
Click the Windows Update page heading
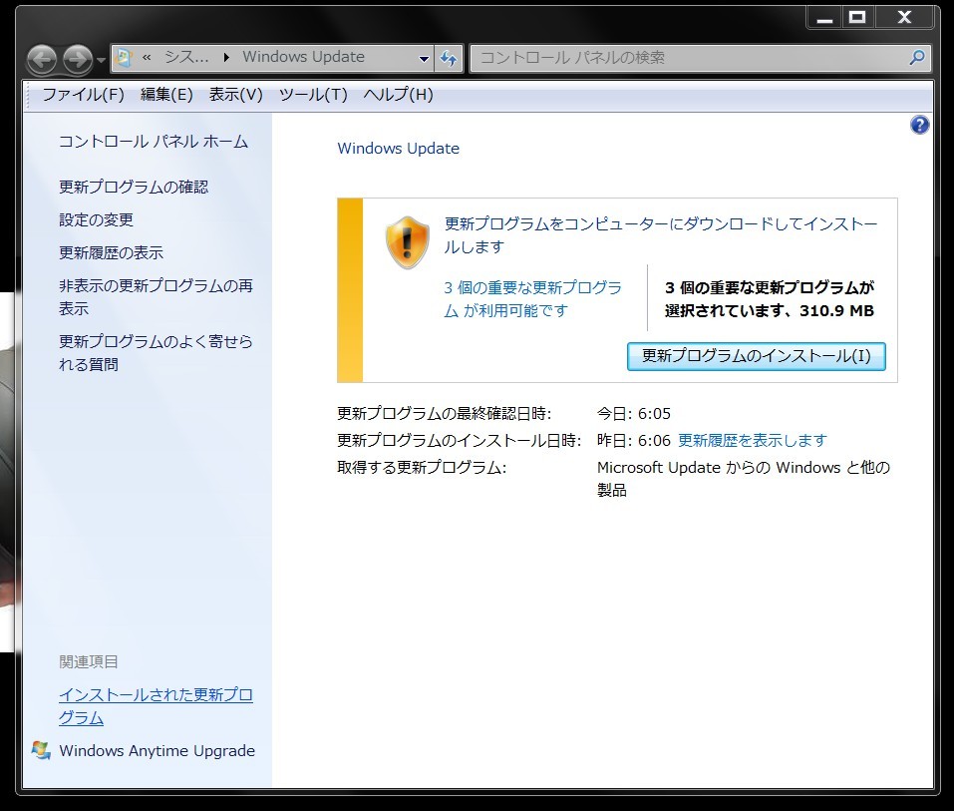pos(399,149)
